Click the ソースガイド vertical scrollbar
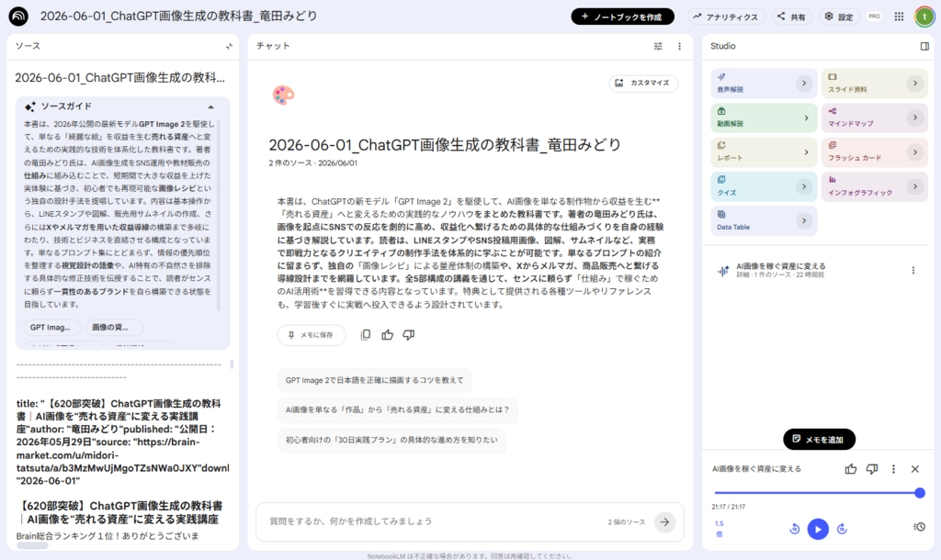Viewport: 941px width, 560px height. (x=219, y=216)
